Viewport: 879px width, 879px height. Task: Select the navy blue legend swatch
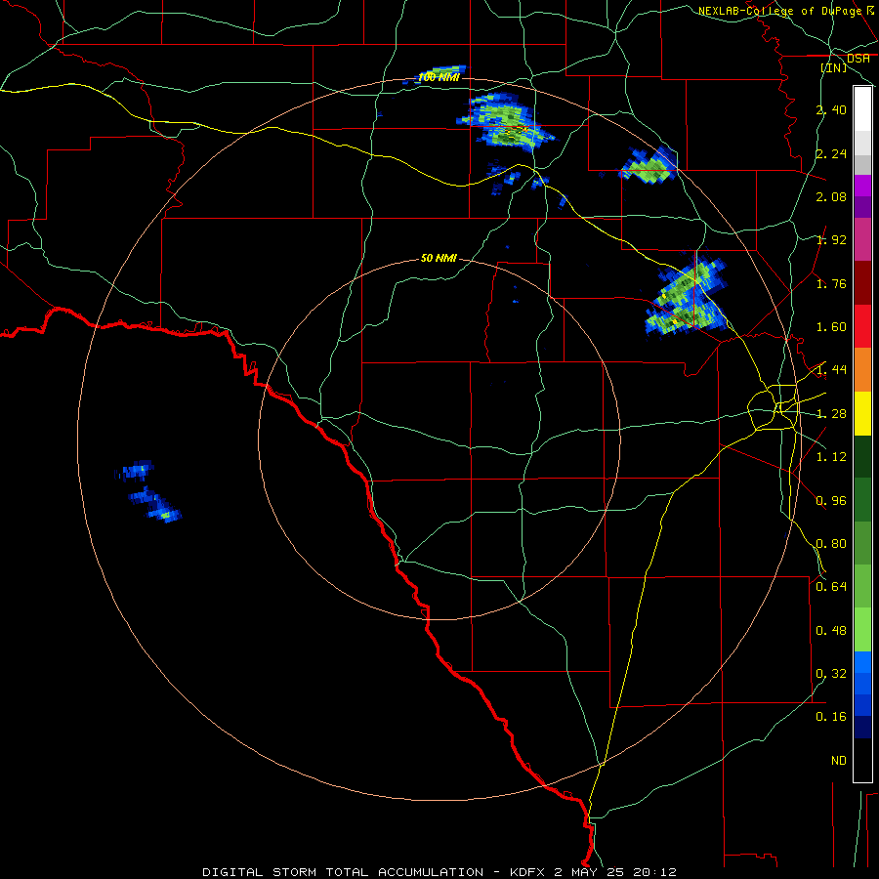(862, 727)
